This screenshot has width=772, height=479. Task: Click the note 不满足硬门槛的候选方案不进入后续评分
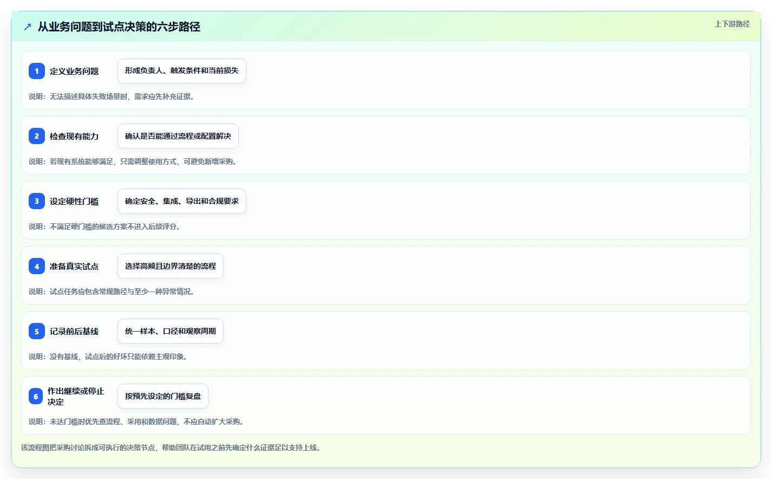pyautogui.click(x=104, y=226)
